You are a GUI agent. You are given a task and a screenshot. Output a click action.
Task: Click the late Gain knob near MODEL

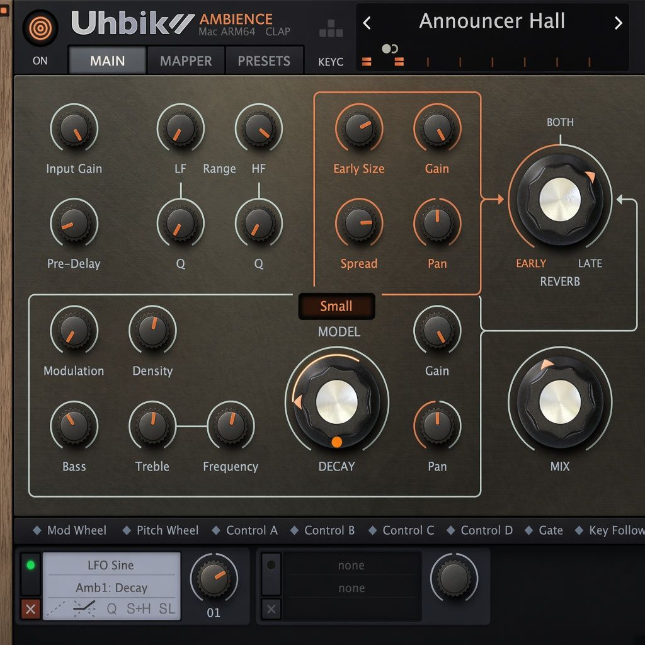pyautogui.click(x=437, y=330)
